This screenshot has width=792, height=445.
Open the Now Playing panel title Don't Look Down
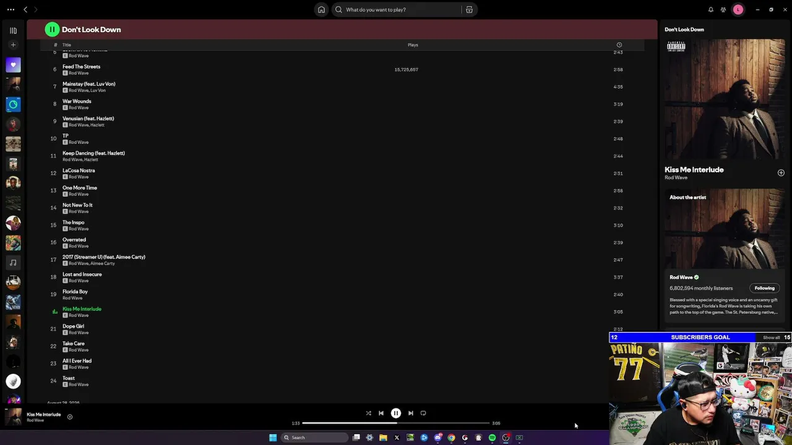[x=684, y=30]
